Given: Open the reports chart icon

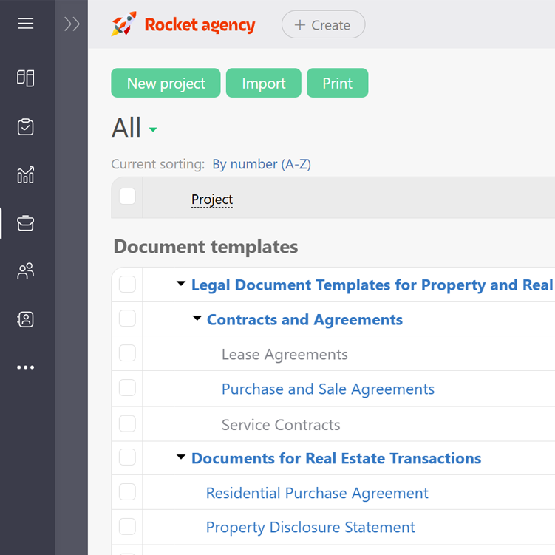Looking at the screenshot, I should click(x=25, y=175).
